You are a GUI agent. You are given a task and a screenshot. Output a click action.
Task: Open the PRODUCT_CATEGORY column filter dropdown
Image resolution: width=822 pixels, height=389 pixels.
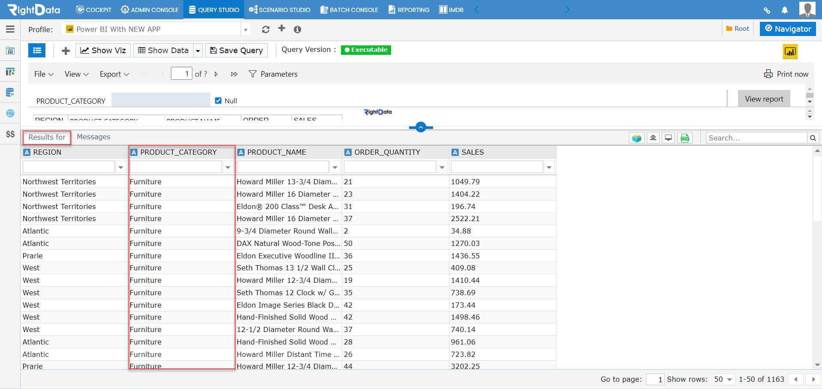click(x=227, y=167)
